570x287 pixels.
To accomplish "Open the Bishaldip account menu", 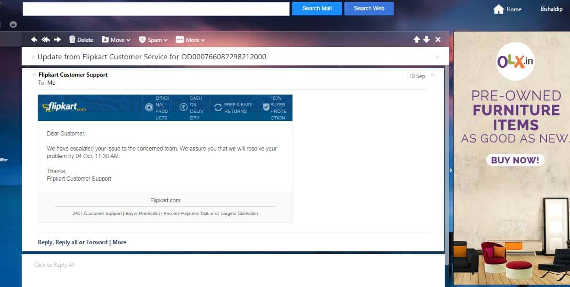I will pyautogui.click(x=551, y=9).
